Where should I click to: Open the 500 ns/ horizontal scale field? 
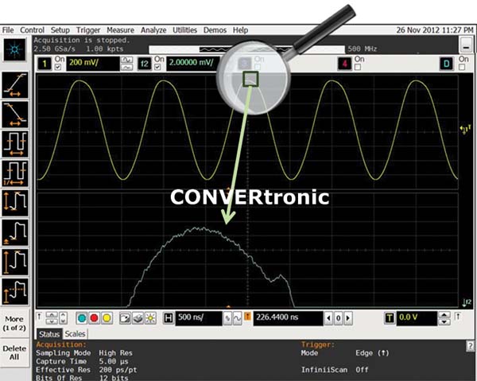[196, 318]
